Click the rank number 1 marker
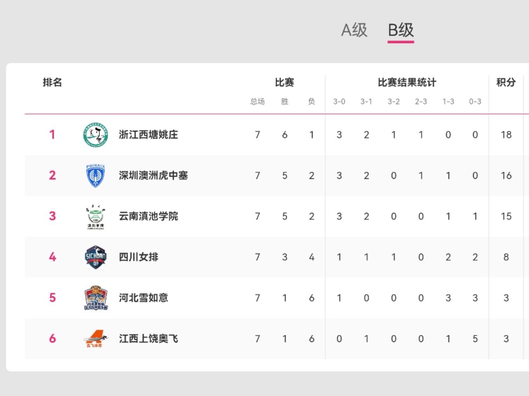Viewport: 529px width, 396px height. [x=52, y=135]
